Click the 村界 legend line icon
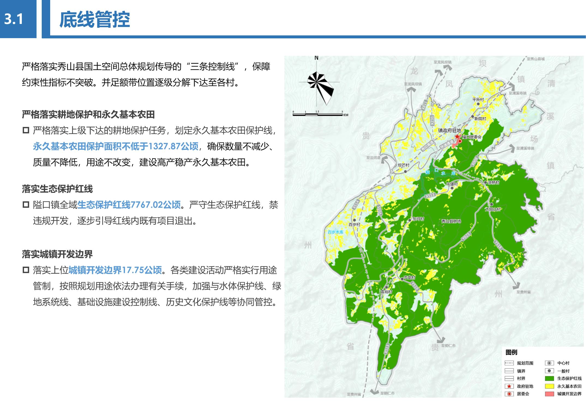This screenshot has width=586, height=414. [x=509, y=378]
